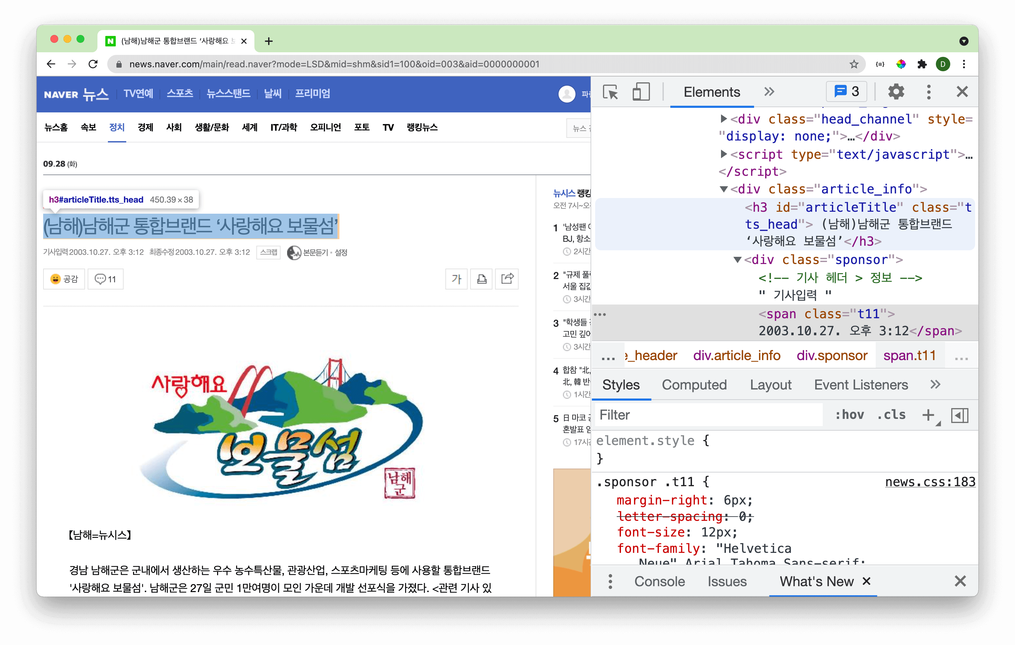This screenshot has width=1015, height=645.
Task: Toggle the device toolbar in DevTools
Action: pyautogui.click(x=641, y=92)
